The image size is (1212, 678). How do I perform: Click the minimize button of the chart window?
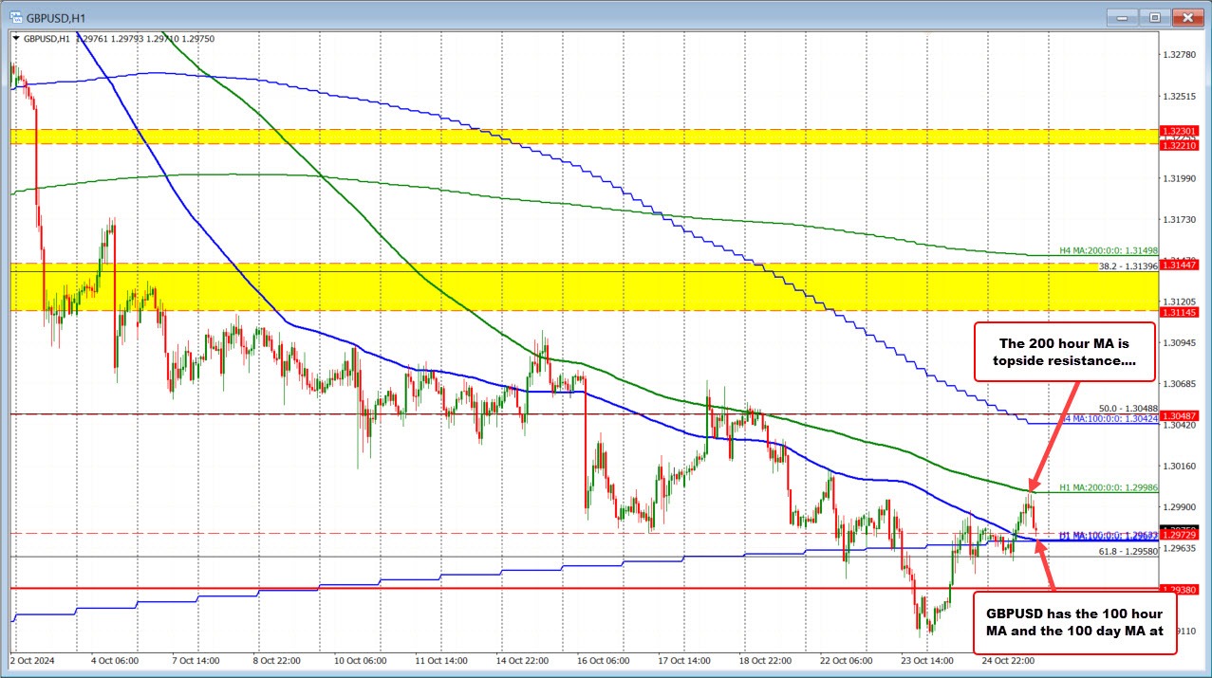[1121, 17]
